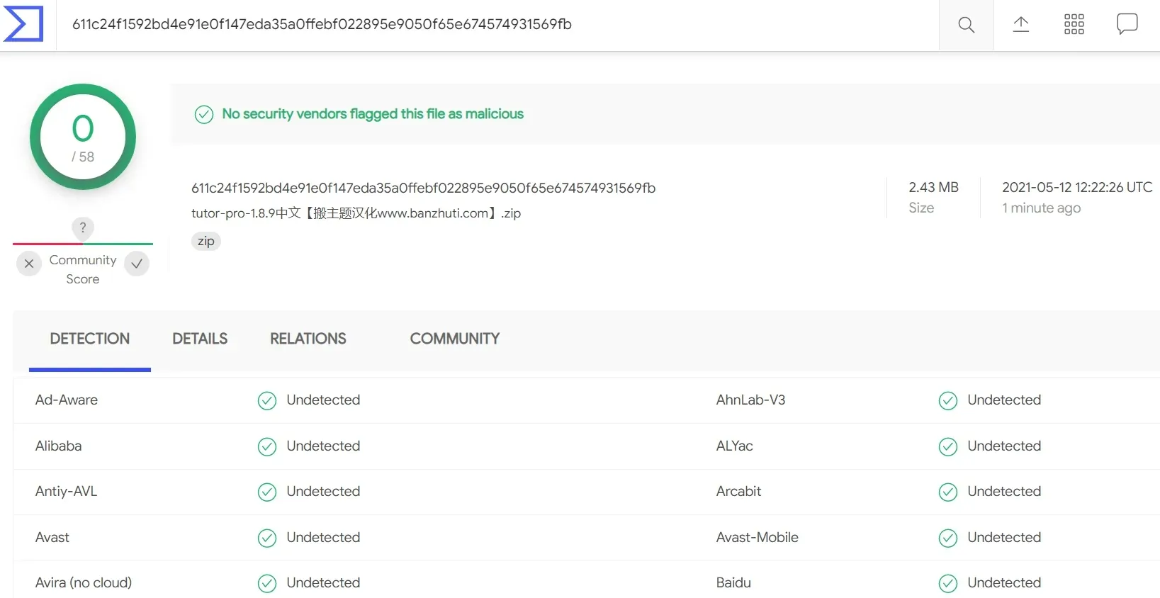Open the upload file icon
This screenshot has width=1160, height=598.
point(1020,24)
